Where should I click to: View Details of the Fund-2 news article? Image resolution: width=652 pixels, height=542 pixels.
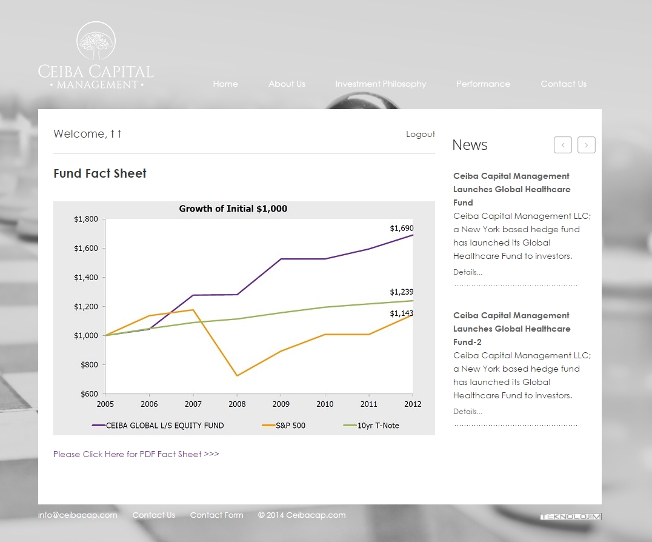tap(468, 412)
